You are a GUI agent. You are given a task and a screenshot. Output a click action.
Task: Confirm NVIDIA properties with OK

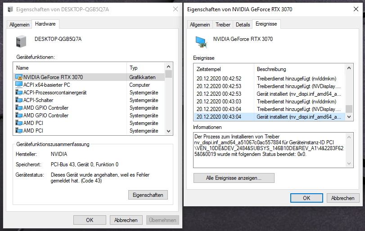pyautogui.click(x=306, y=198)
